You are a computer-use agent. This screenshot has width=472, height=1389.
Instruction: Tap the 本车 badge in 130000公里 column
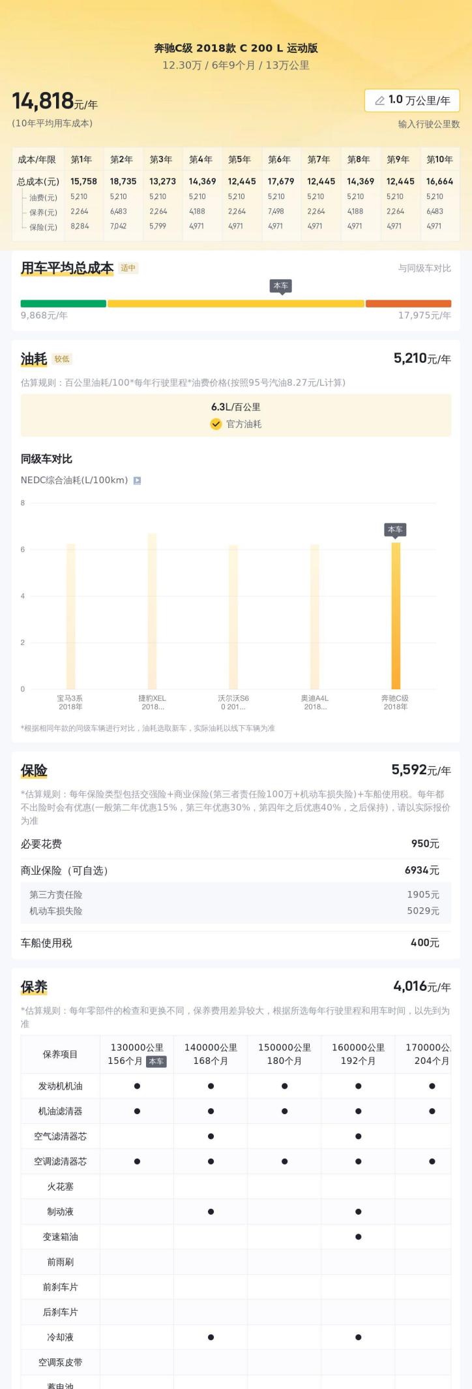pos(156,1061)
